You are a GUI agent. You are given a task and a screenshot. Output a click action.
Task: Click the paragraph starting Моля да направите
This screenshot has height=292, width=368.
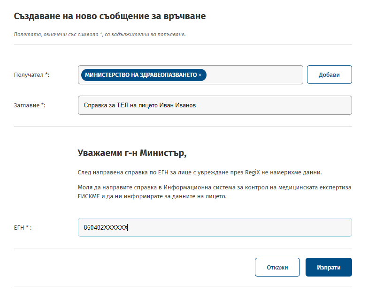click(x=215, y=192)
